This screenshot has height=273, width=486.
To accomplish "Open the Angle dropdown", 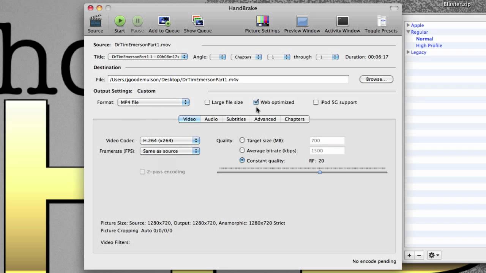I will pyautogui.click(x=218, y=57).
